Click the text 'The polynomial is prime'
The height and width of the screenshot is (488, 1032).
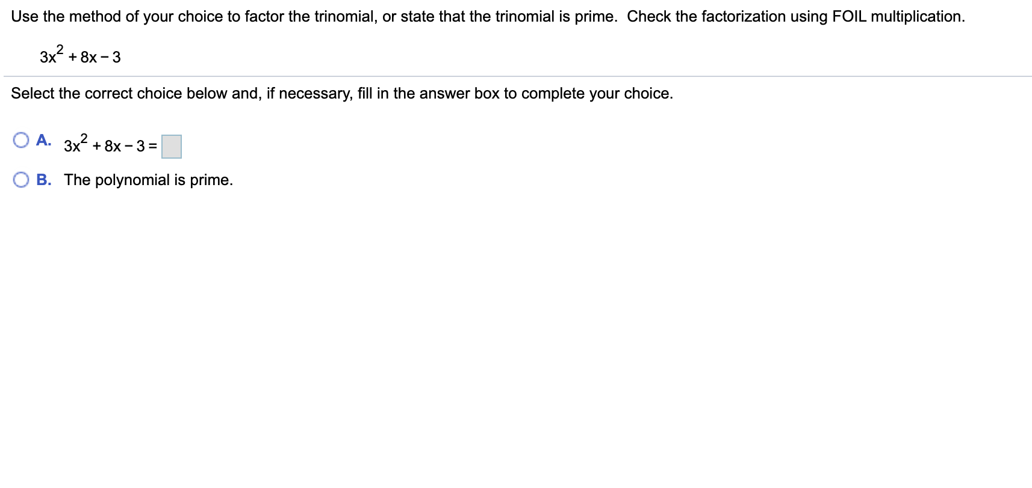pos(148,179)
